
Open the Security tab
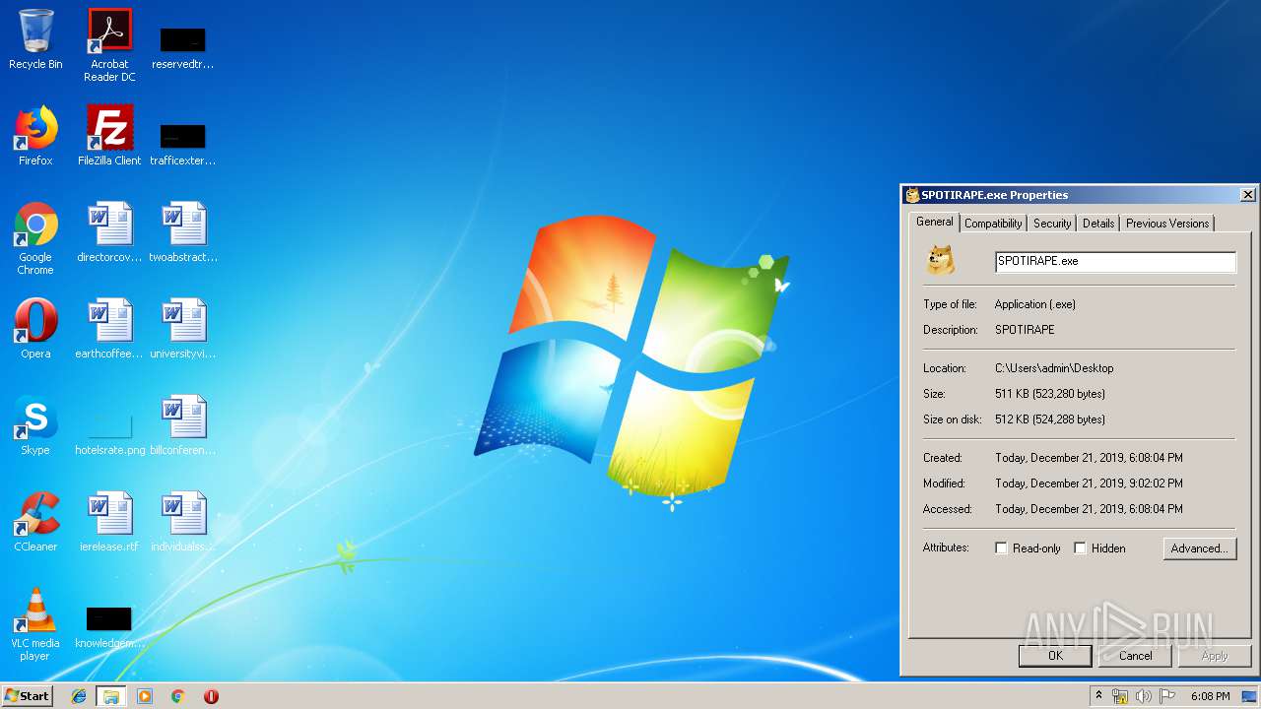pos(1052,224)
